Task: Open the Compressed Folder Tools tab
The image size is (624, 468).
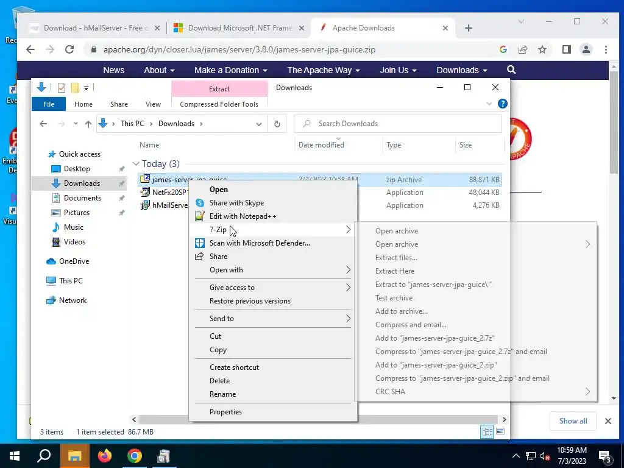Action: [219, 104]
